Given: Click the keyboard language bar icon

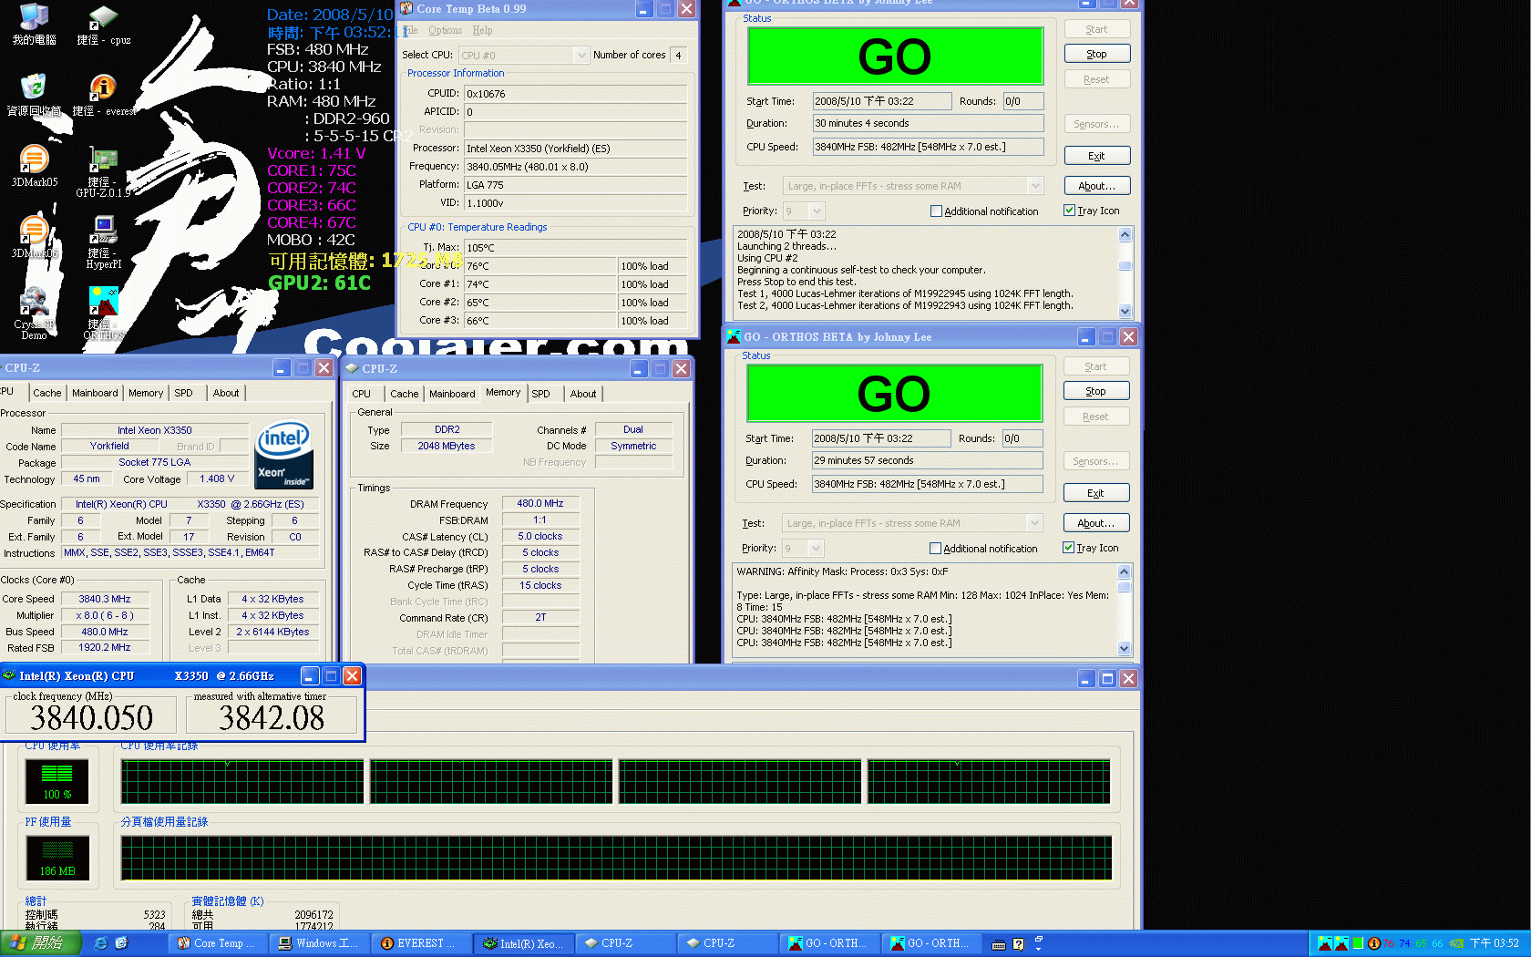Looking at the screenshot, I should point(999,944).
